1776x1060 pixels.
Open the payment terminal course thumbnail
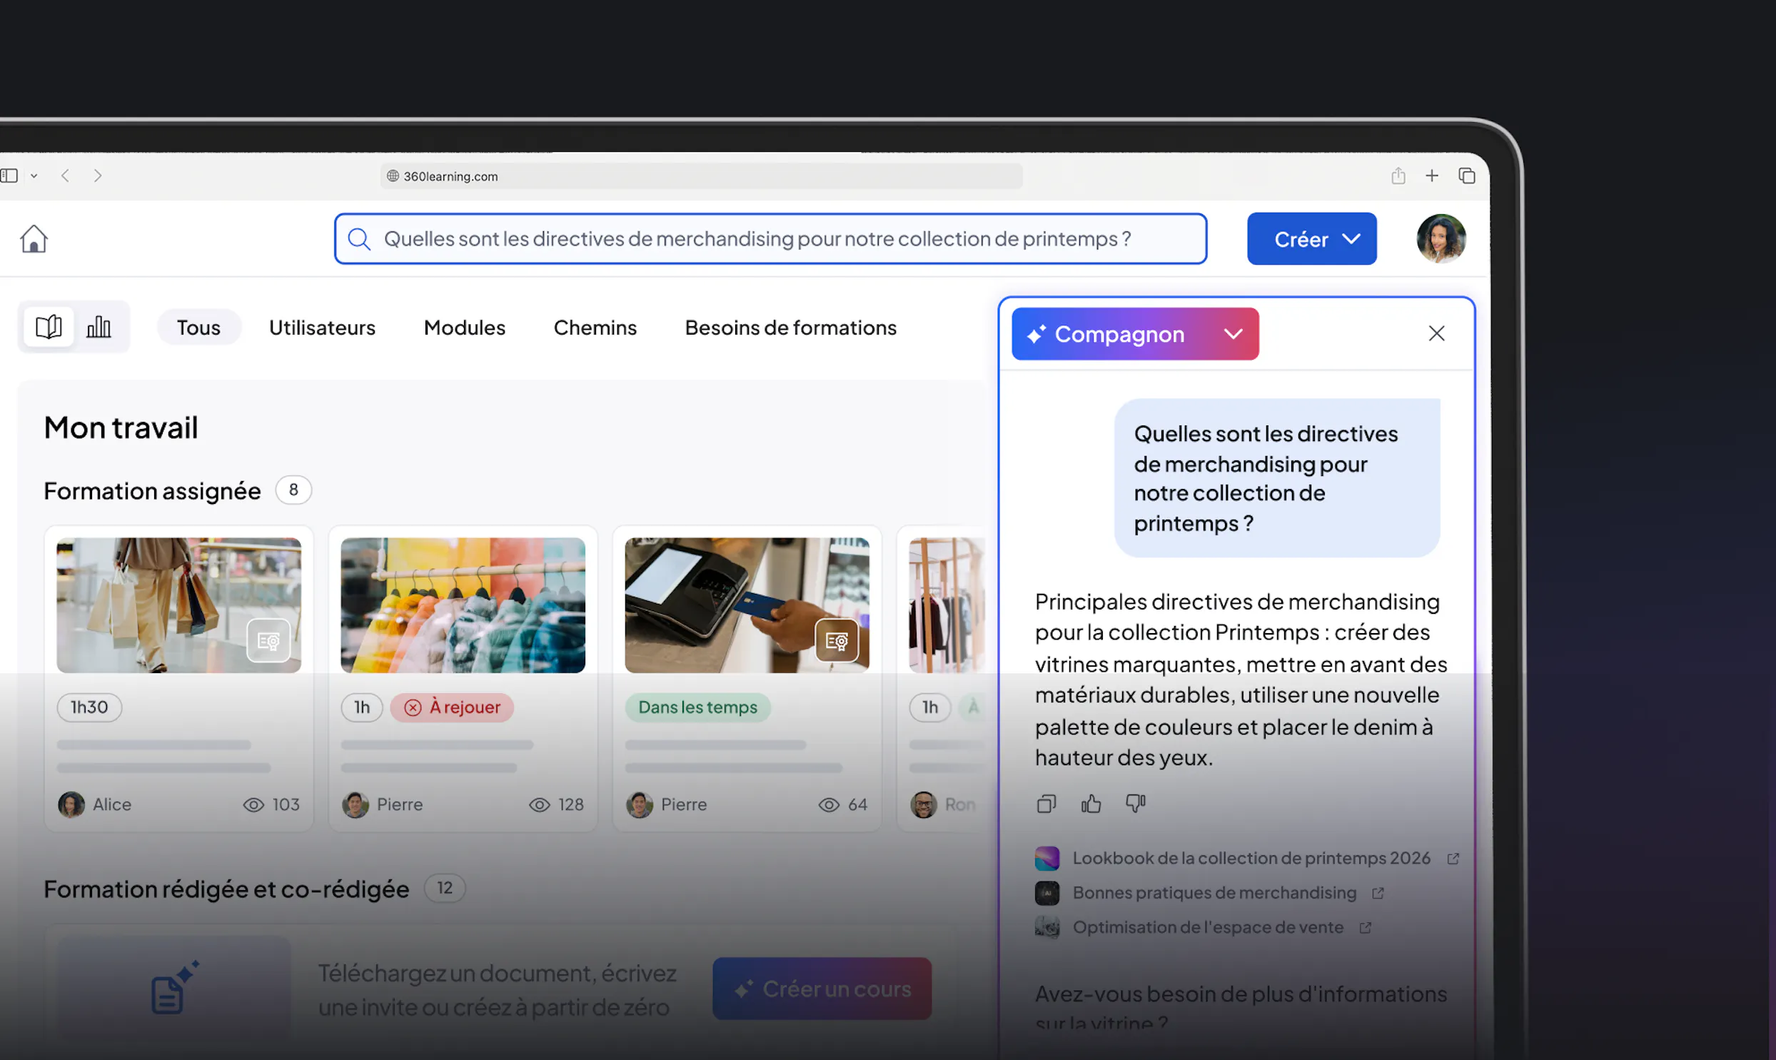747,605
